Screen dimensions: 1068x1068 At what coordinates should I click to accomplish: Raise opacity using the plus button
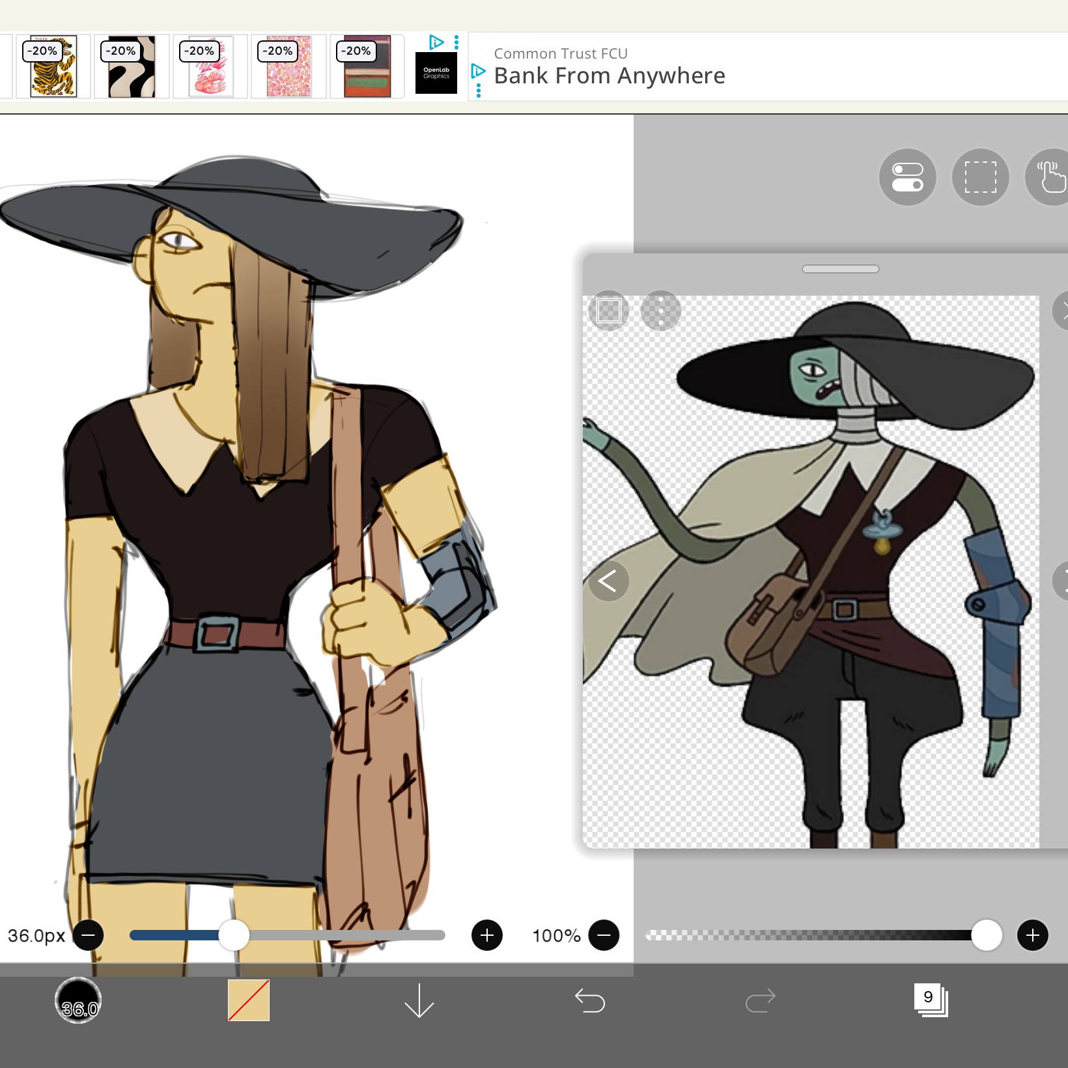pos(1033,935)
